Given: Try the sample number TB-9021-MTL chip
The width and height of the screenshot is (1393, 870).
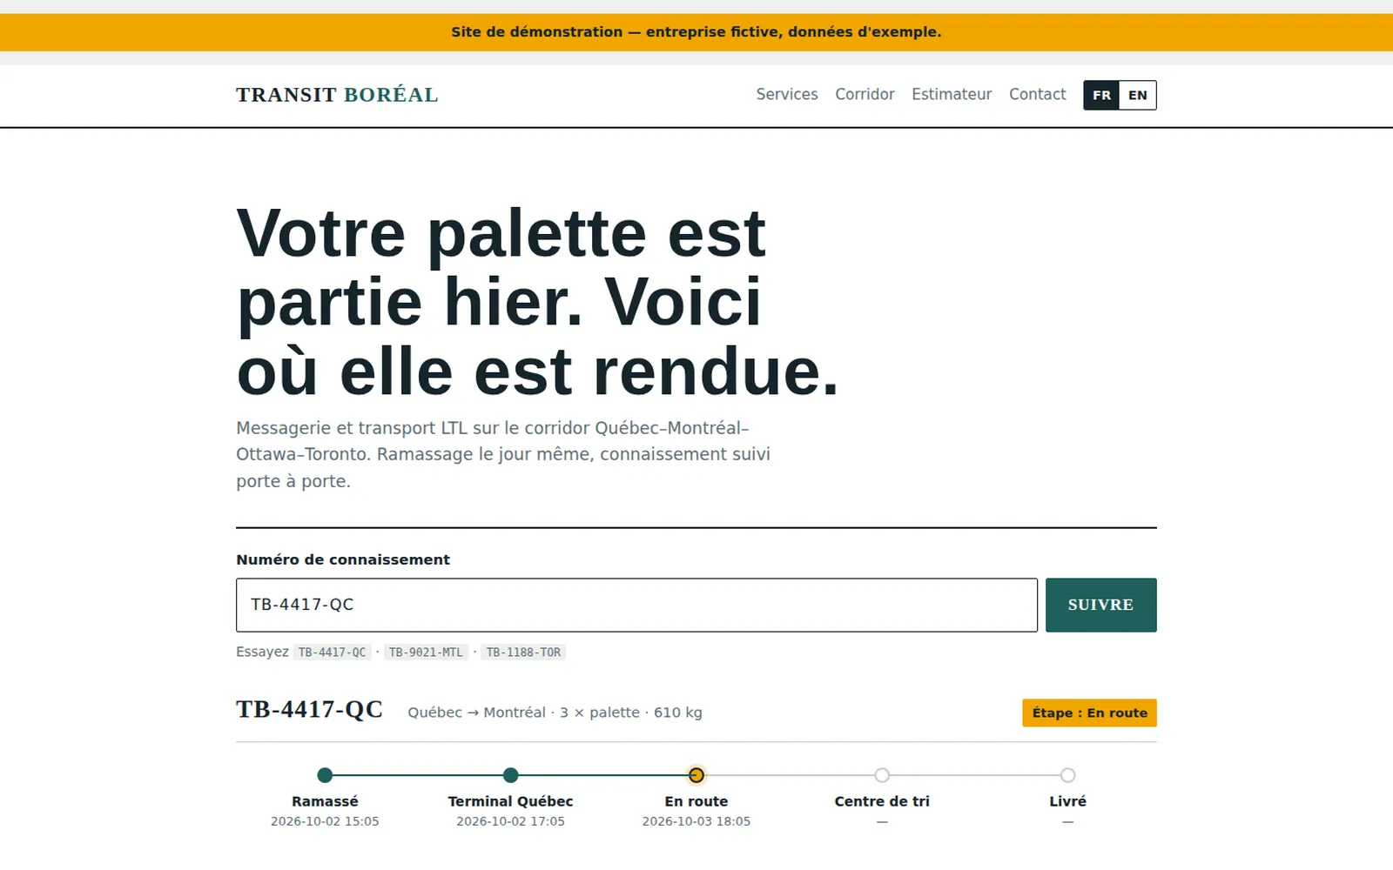Looking at the screenshot, I should point(426,652).
